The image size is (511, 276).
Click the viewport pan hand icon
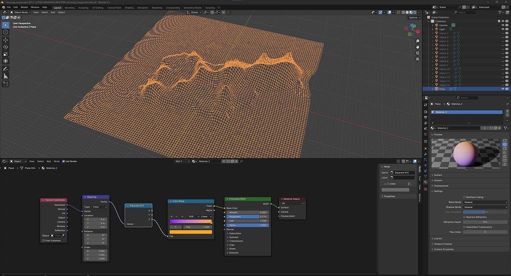pyautogui.click(x=418, y=47)
